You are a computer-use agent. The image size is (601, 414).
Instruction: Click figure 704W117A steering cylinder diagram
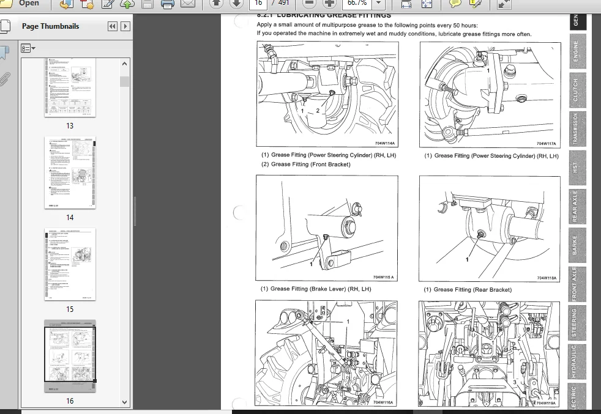tap(490, 95)
